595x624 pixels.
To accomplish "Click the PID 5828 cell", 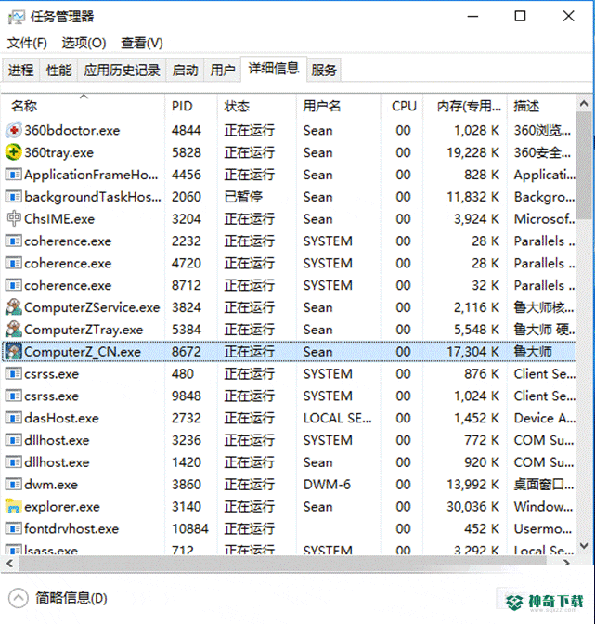I will click(x=187, y=152).
